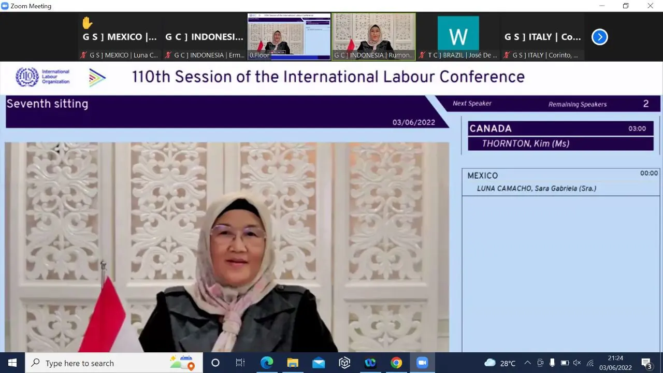Toggle the microphone tray icon

click(x=552, y=363)
